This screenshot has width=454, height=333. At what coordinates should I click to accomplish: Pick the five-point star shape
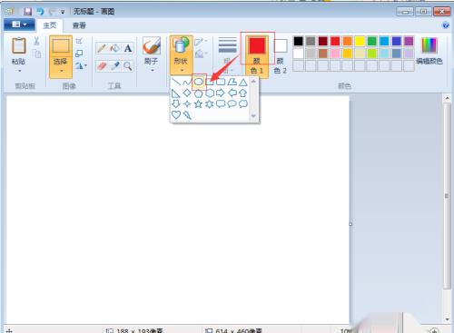click(198, 104)
